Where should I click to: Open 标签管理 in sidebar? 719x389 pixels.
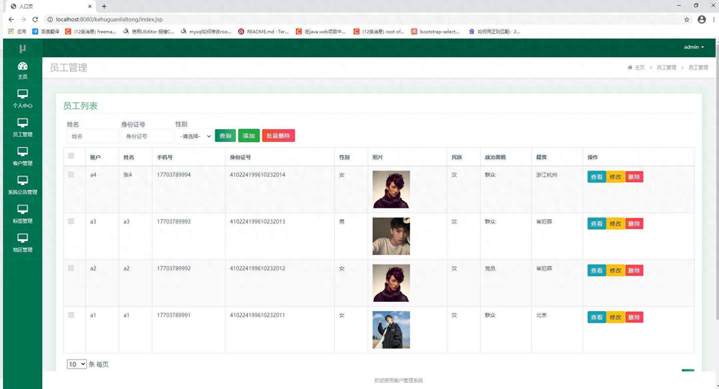[22, 214]
